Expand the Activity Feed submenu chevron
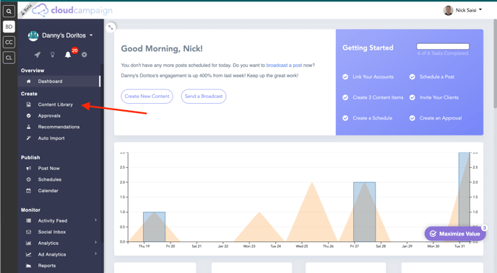The image size is (497, 273). 96,220
